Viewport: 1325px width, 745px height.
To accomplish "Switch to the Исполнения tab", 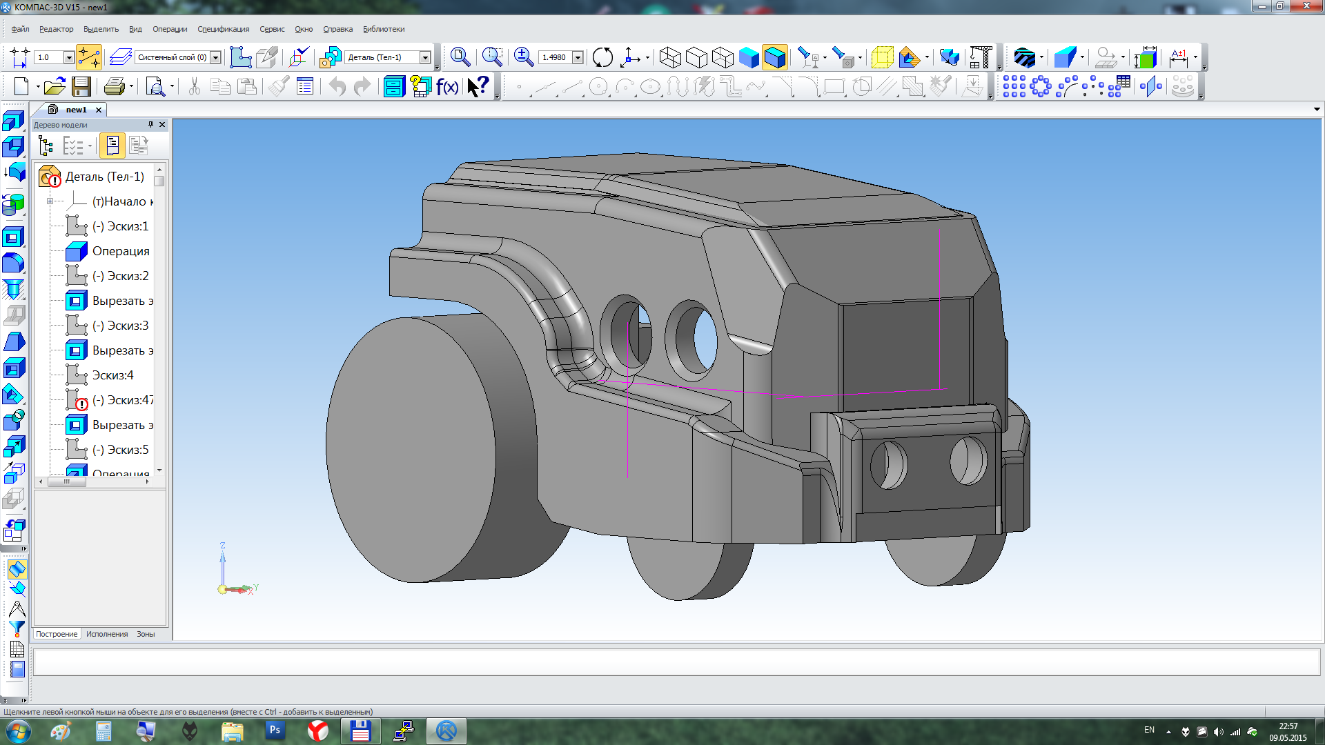I will coord(107,634).
